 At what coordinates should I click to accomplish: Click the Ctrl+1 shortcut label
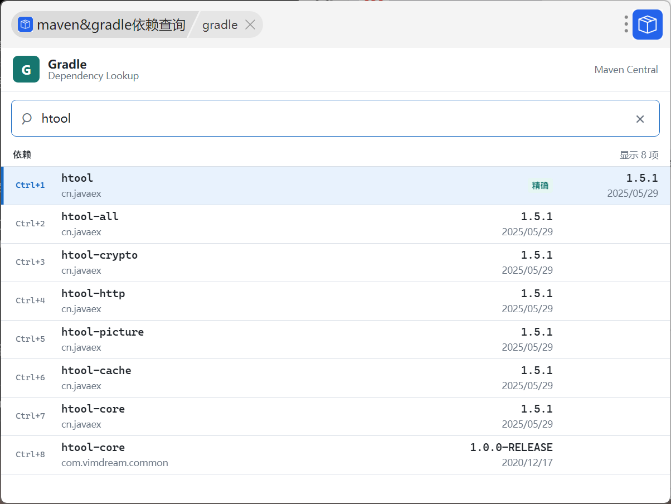(x=30, y=185)
